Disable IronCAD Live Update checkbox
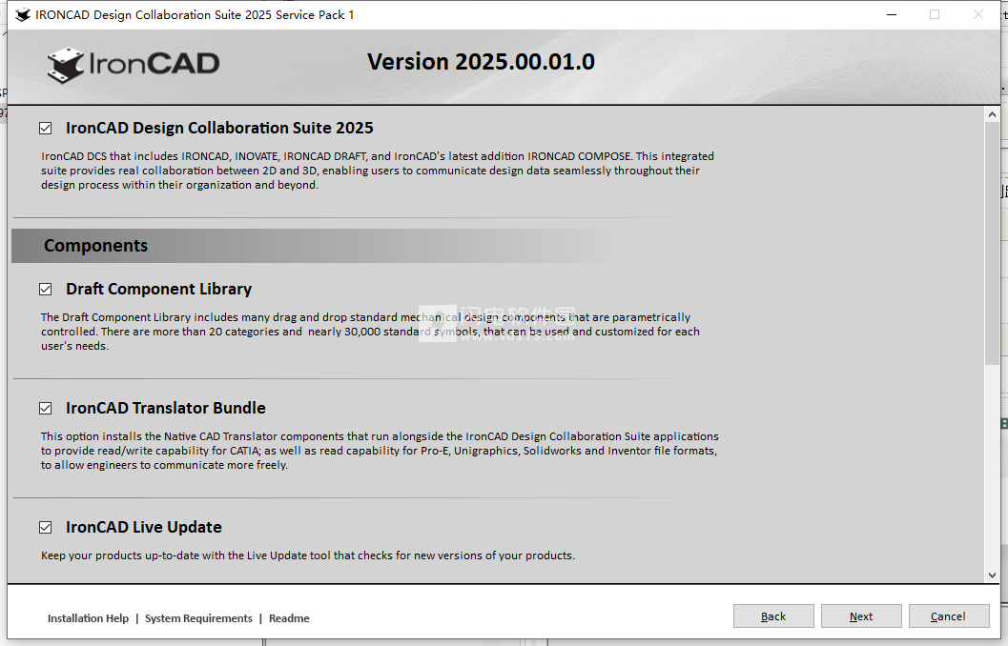The image size is (1008, 646). 45,527
